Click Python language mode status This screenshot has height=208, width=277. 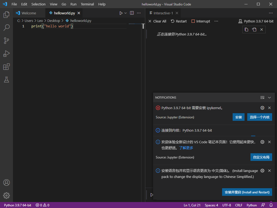tap(252, 205)
